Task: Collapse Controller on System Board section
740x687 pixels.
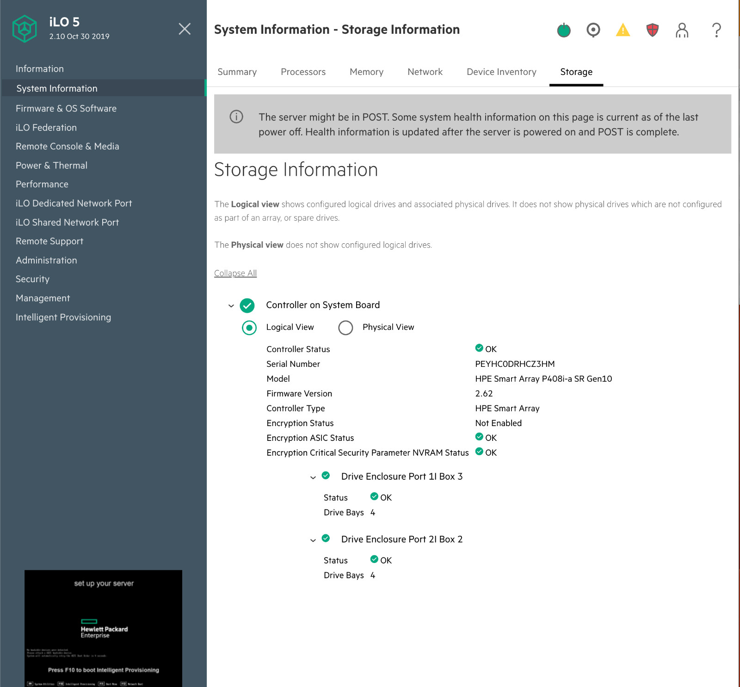Action: click(x=231, y=306)
